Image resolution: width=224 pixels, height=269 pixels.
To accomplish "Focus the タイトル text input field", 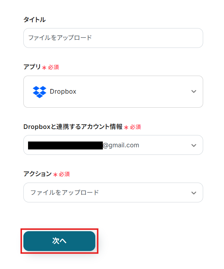I will (113, 38).
